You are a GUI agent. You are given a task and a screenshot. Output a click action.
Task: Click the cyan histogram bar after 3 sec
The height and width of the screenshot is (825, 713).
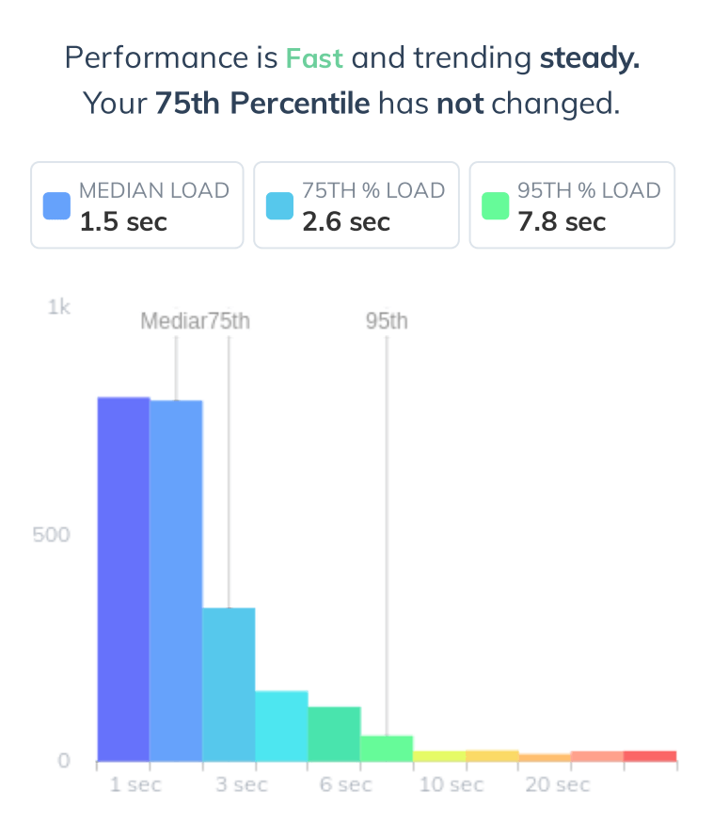pos(281,726)
